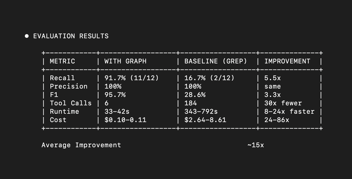Click the IMPROVEMENT column header
This screenshot has width=352, height=179.
point(287,61)
